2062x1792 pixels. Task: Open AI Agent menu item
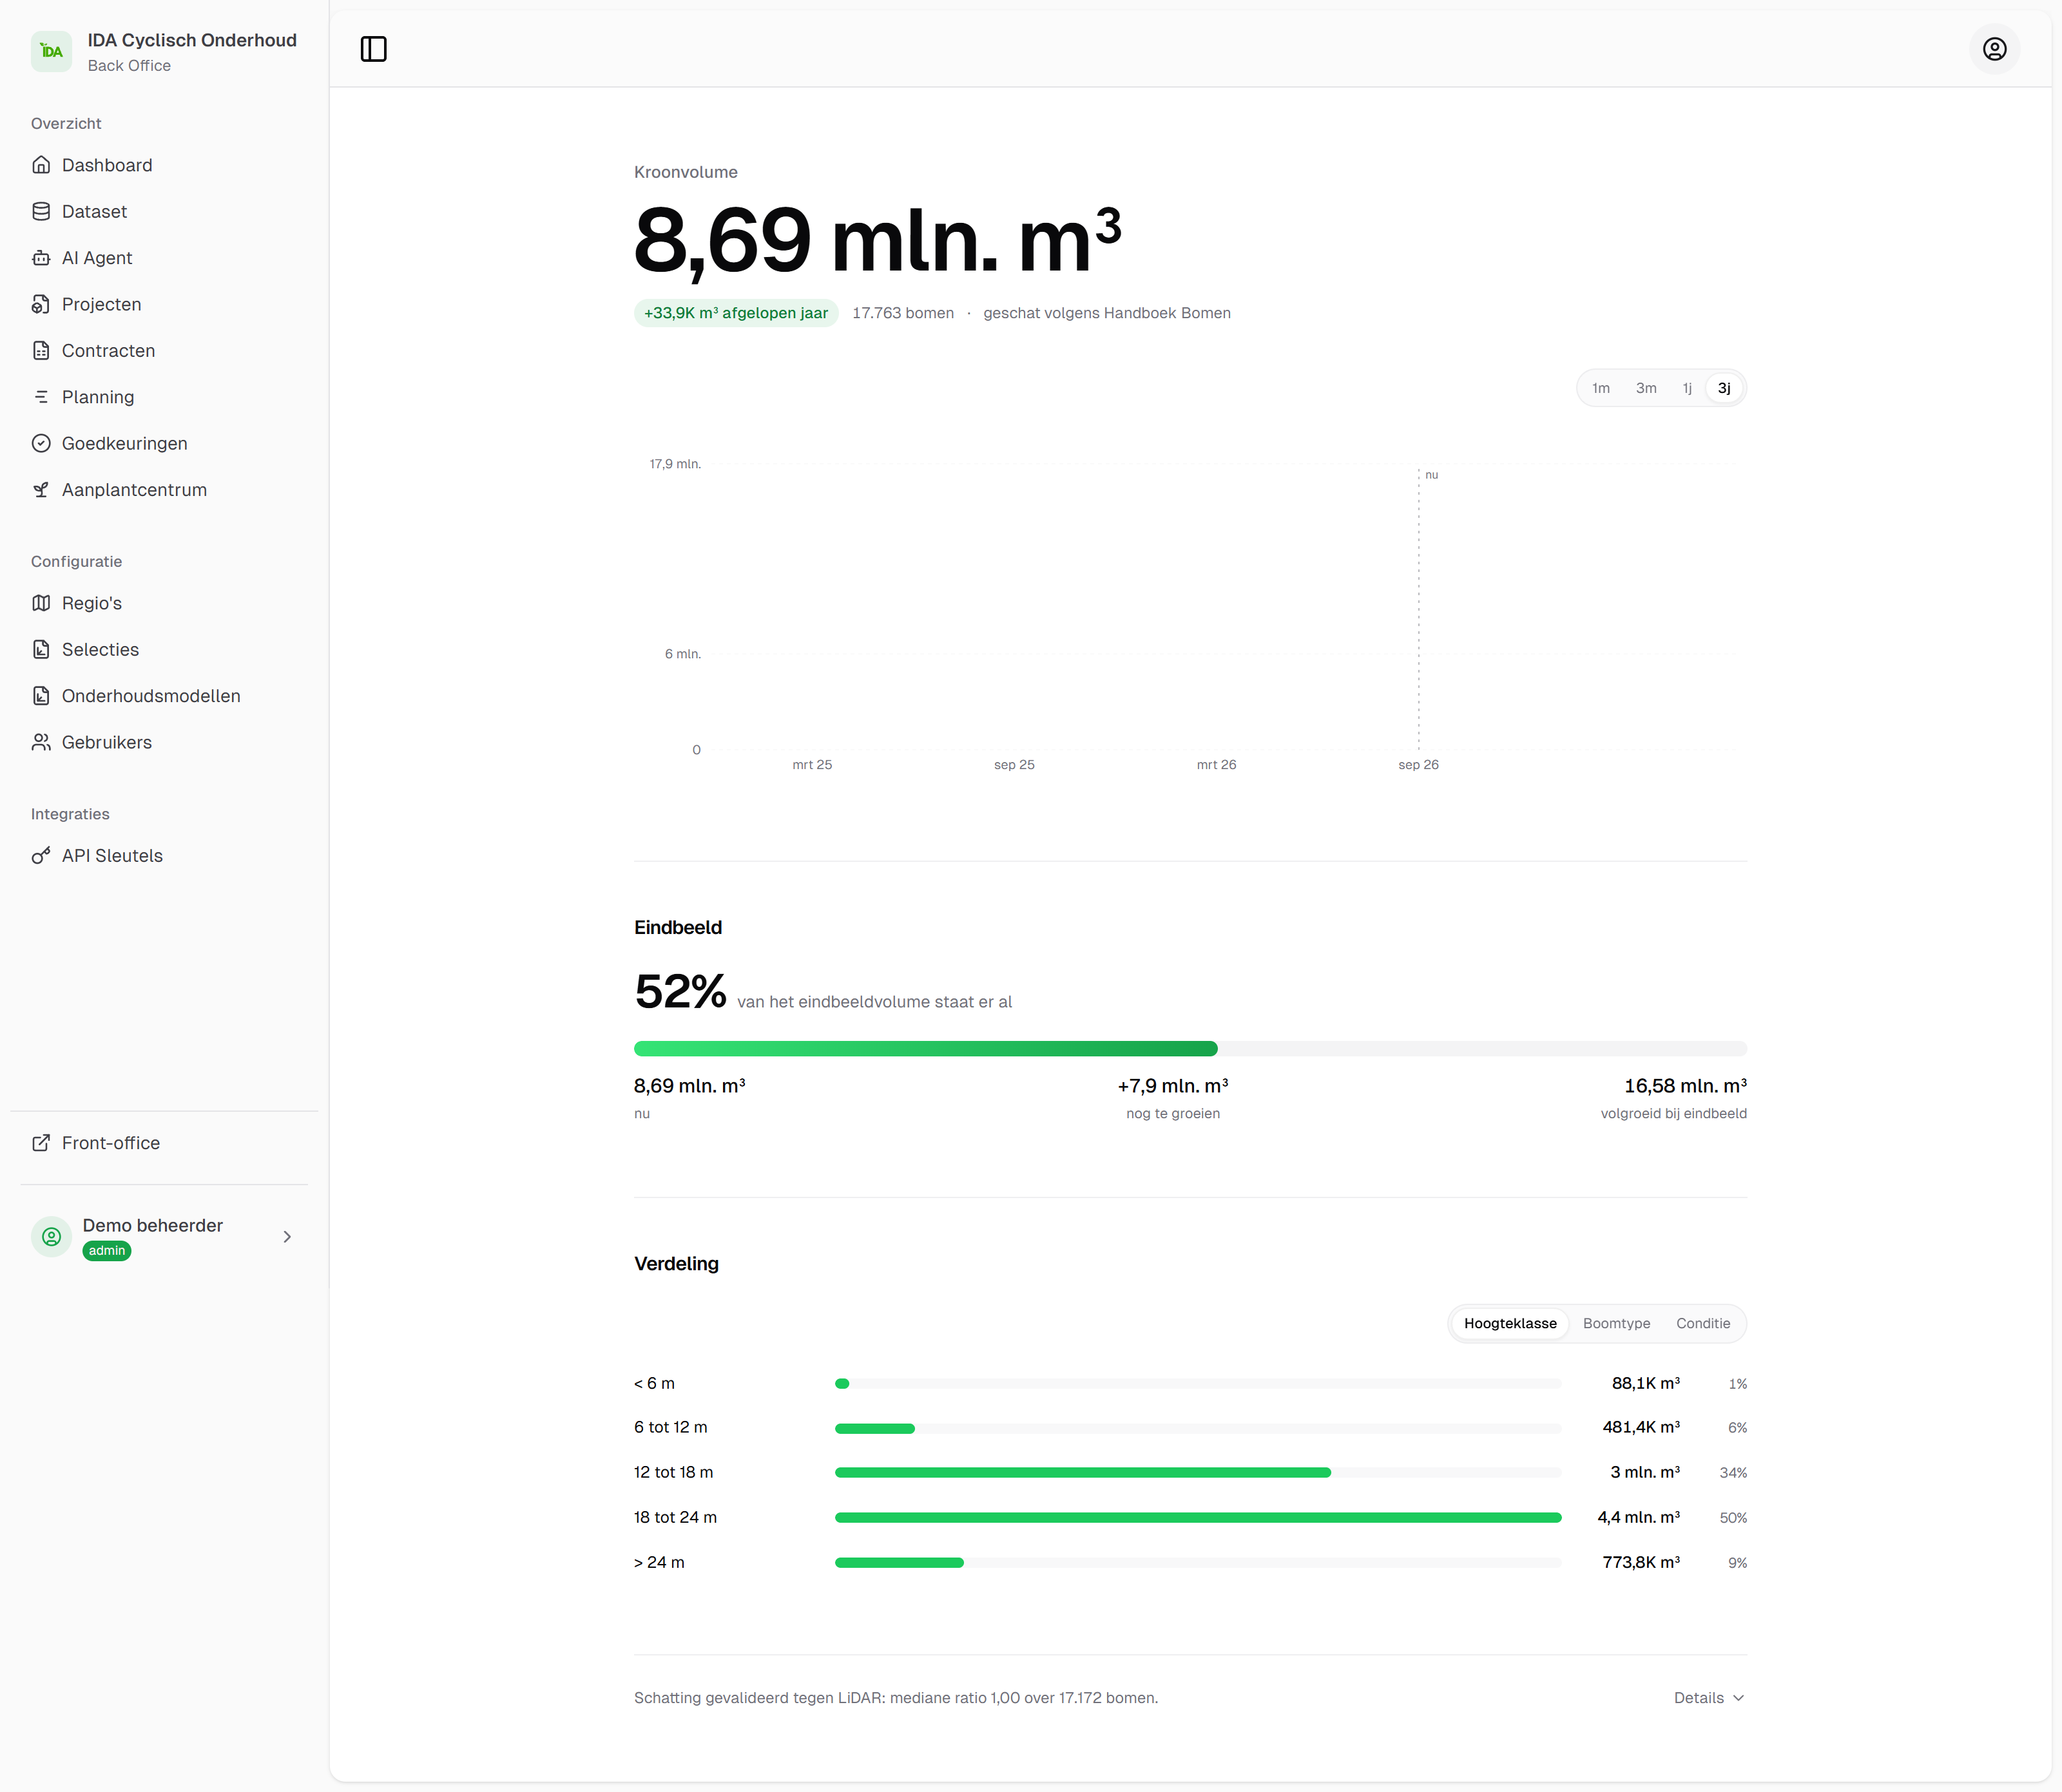point(164,258)
